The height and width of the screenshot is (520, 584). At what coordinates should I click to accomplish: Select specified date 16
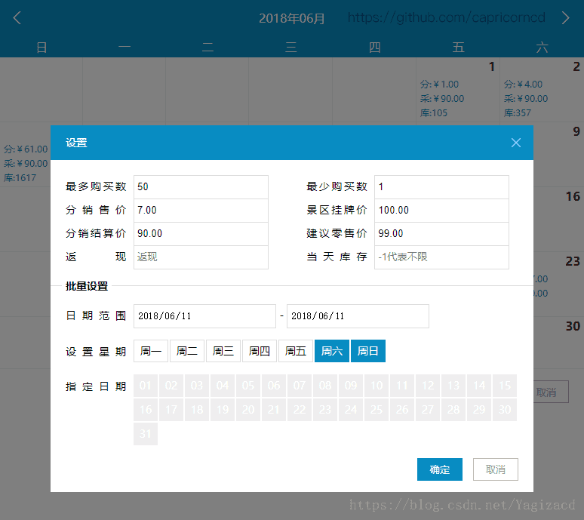pyautogui.click(x=146, y=410)
